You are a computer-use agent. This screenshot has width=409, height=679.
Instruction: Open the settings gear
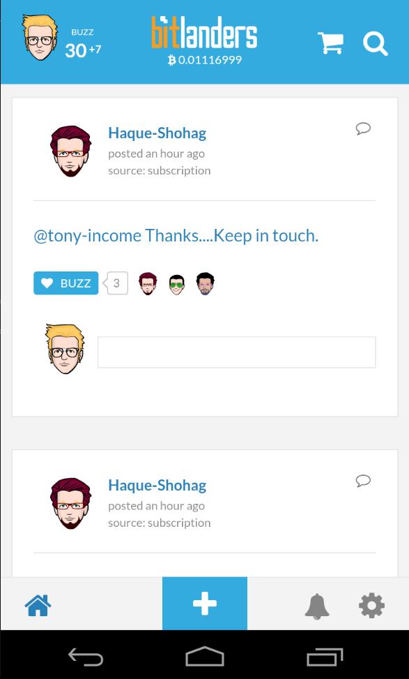pos(371,606)
